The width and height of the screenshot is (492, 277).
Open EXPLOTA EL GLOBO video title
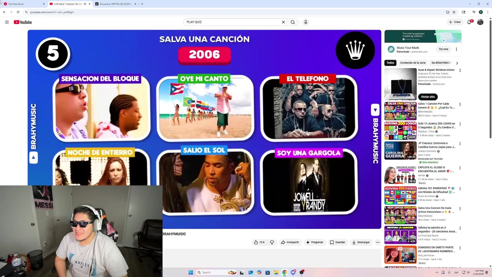click(436, 169)
